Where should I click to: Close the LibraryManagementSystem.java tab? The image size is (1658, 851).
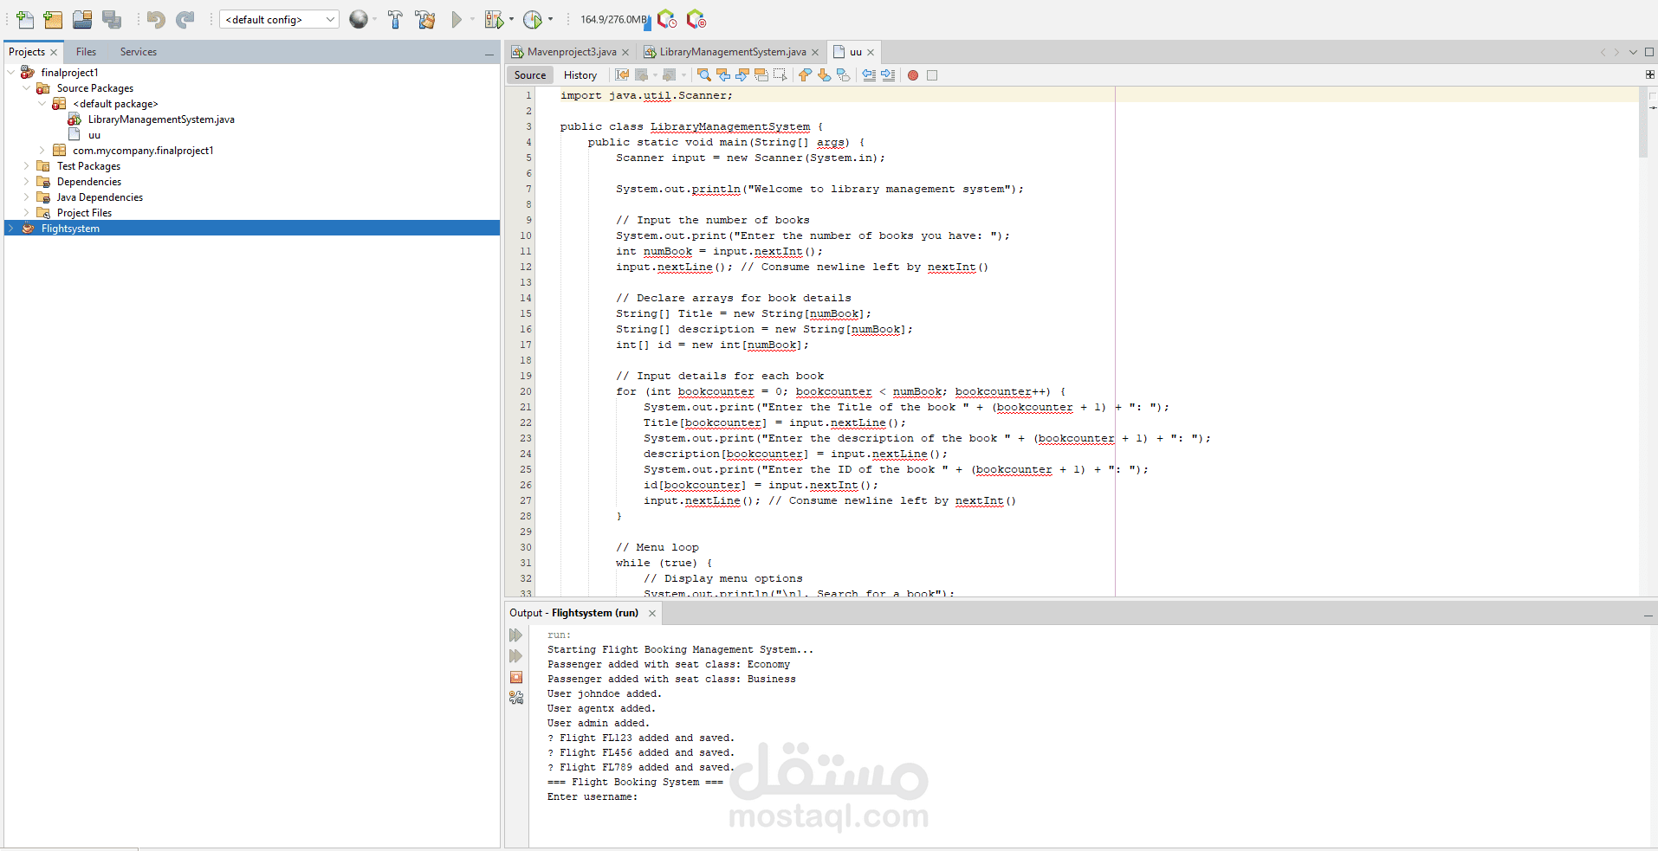tap(815, 52)
